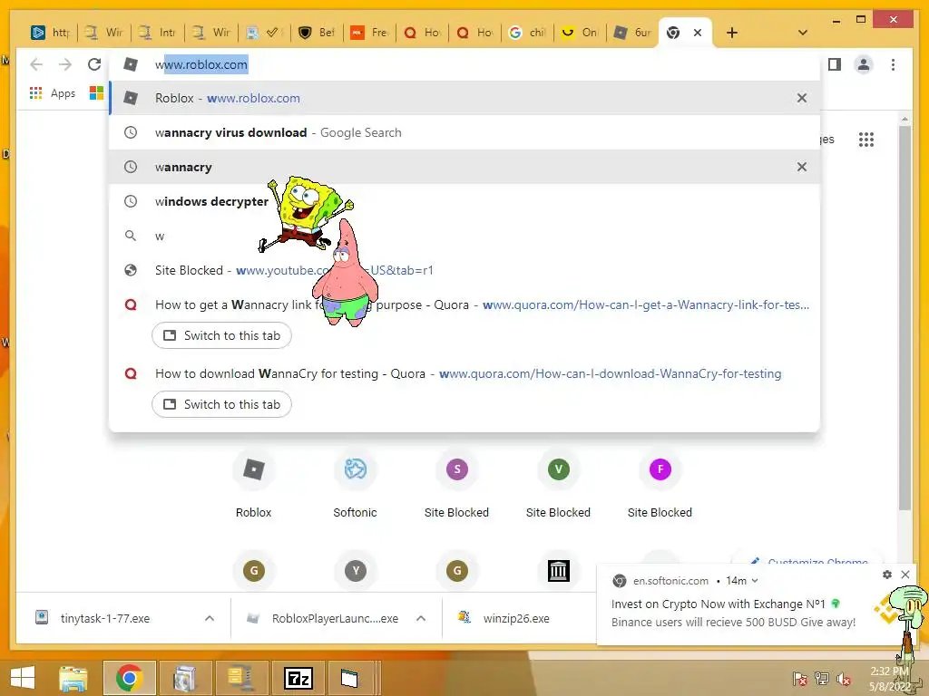The image size is (929, 696).
Task: Switch to the Intr tab
Action: pos(158,33)
